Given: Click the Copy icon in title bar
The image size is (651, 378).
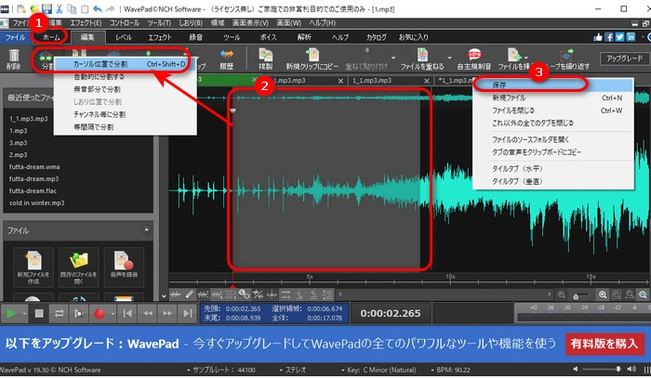Looking at the screenshot, I should [72, 8].
